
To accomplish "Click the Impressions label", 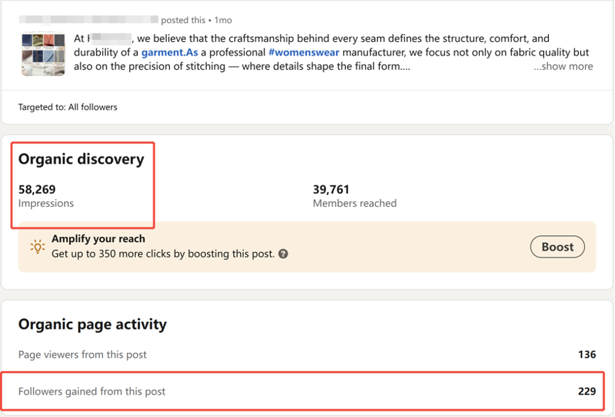I will tap(46, 203).
